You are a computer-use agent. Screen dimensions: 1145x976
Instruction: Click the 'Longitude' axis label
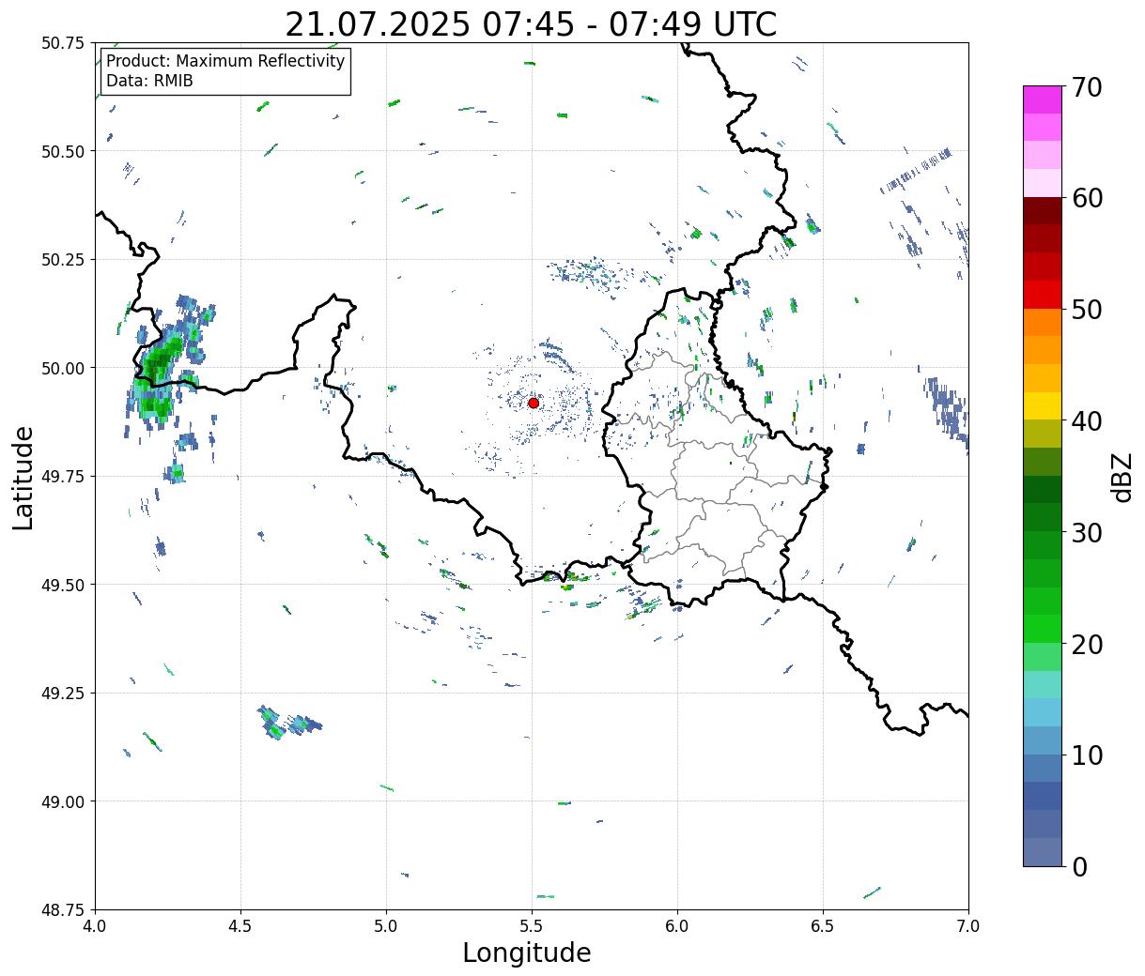[527, 953]
